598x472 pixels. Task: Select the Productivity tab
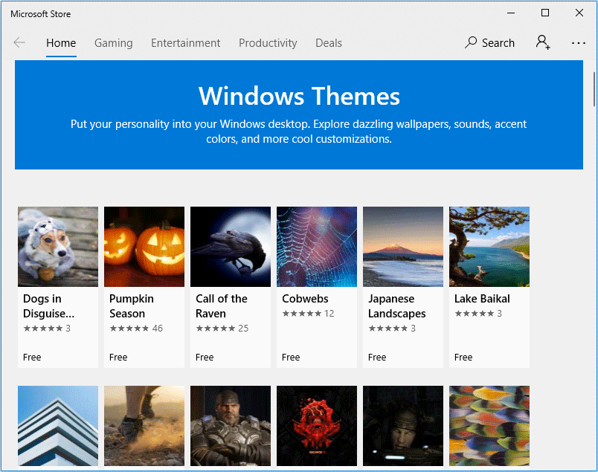point(268,43)
